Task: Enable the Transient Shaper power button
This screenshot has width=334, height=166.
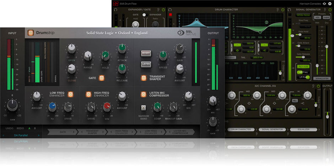Action: pyautogui.click(x=144, y=78)
